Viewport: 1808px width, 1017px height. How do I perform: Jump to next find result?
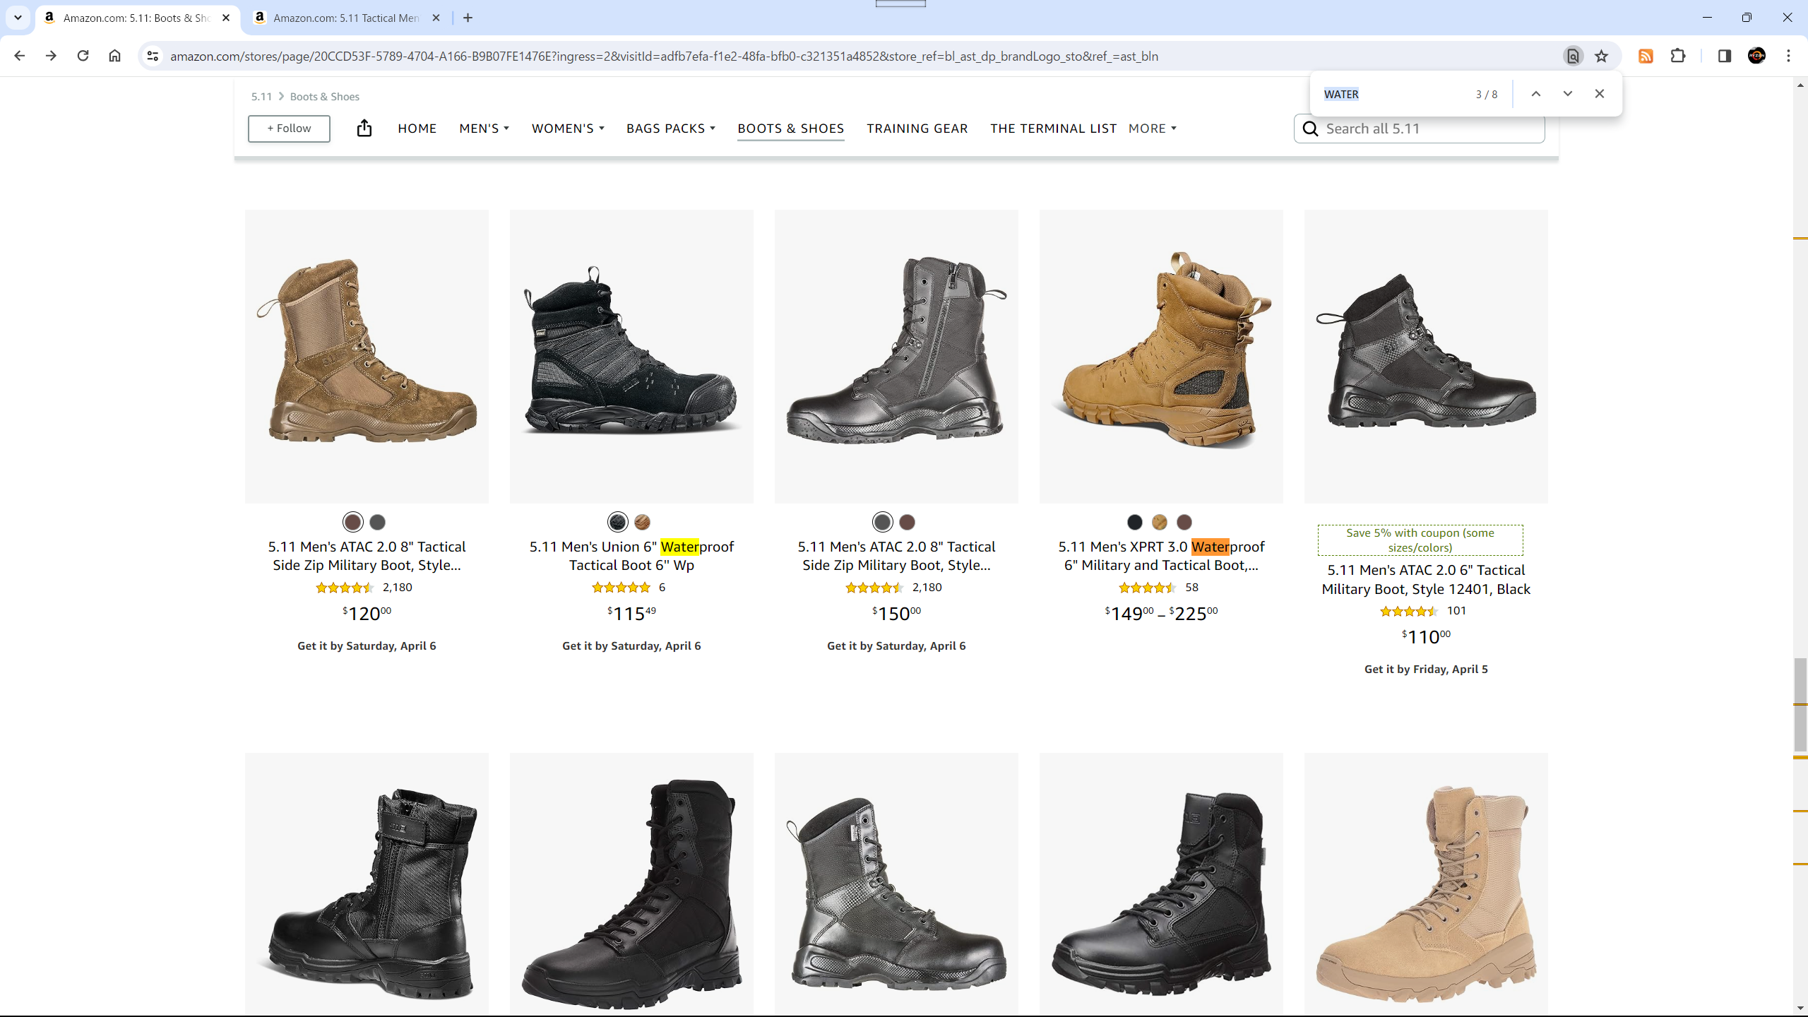(1567, 93)
